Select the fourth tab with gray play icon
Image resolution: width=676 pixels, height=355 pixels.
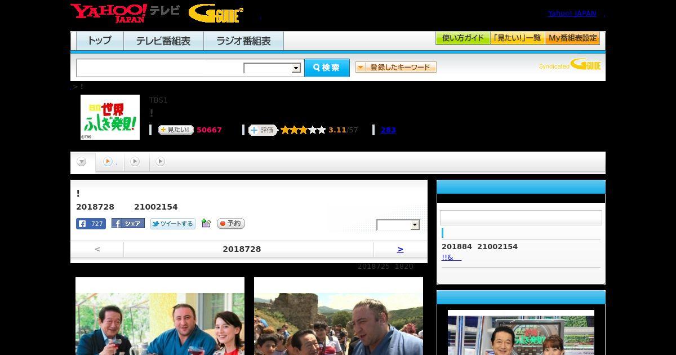[160, 162]
